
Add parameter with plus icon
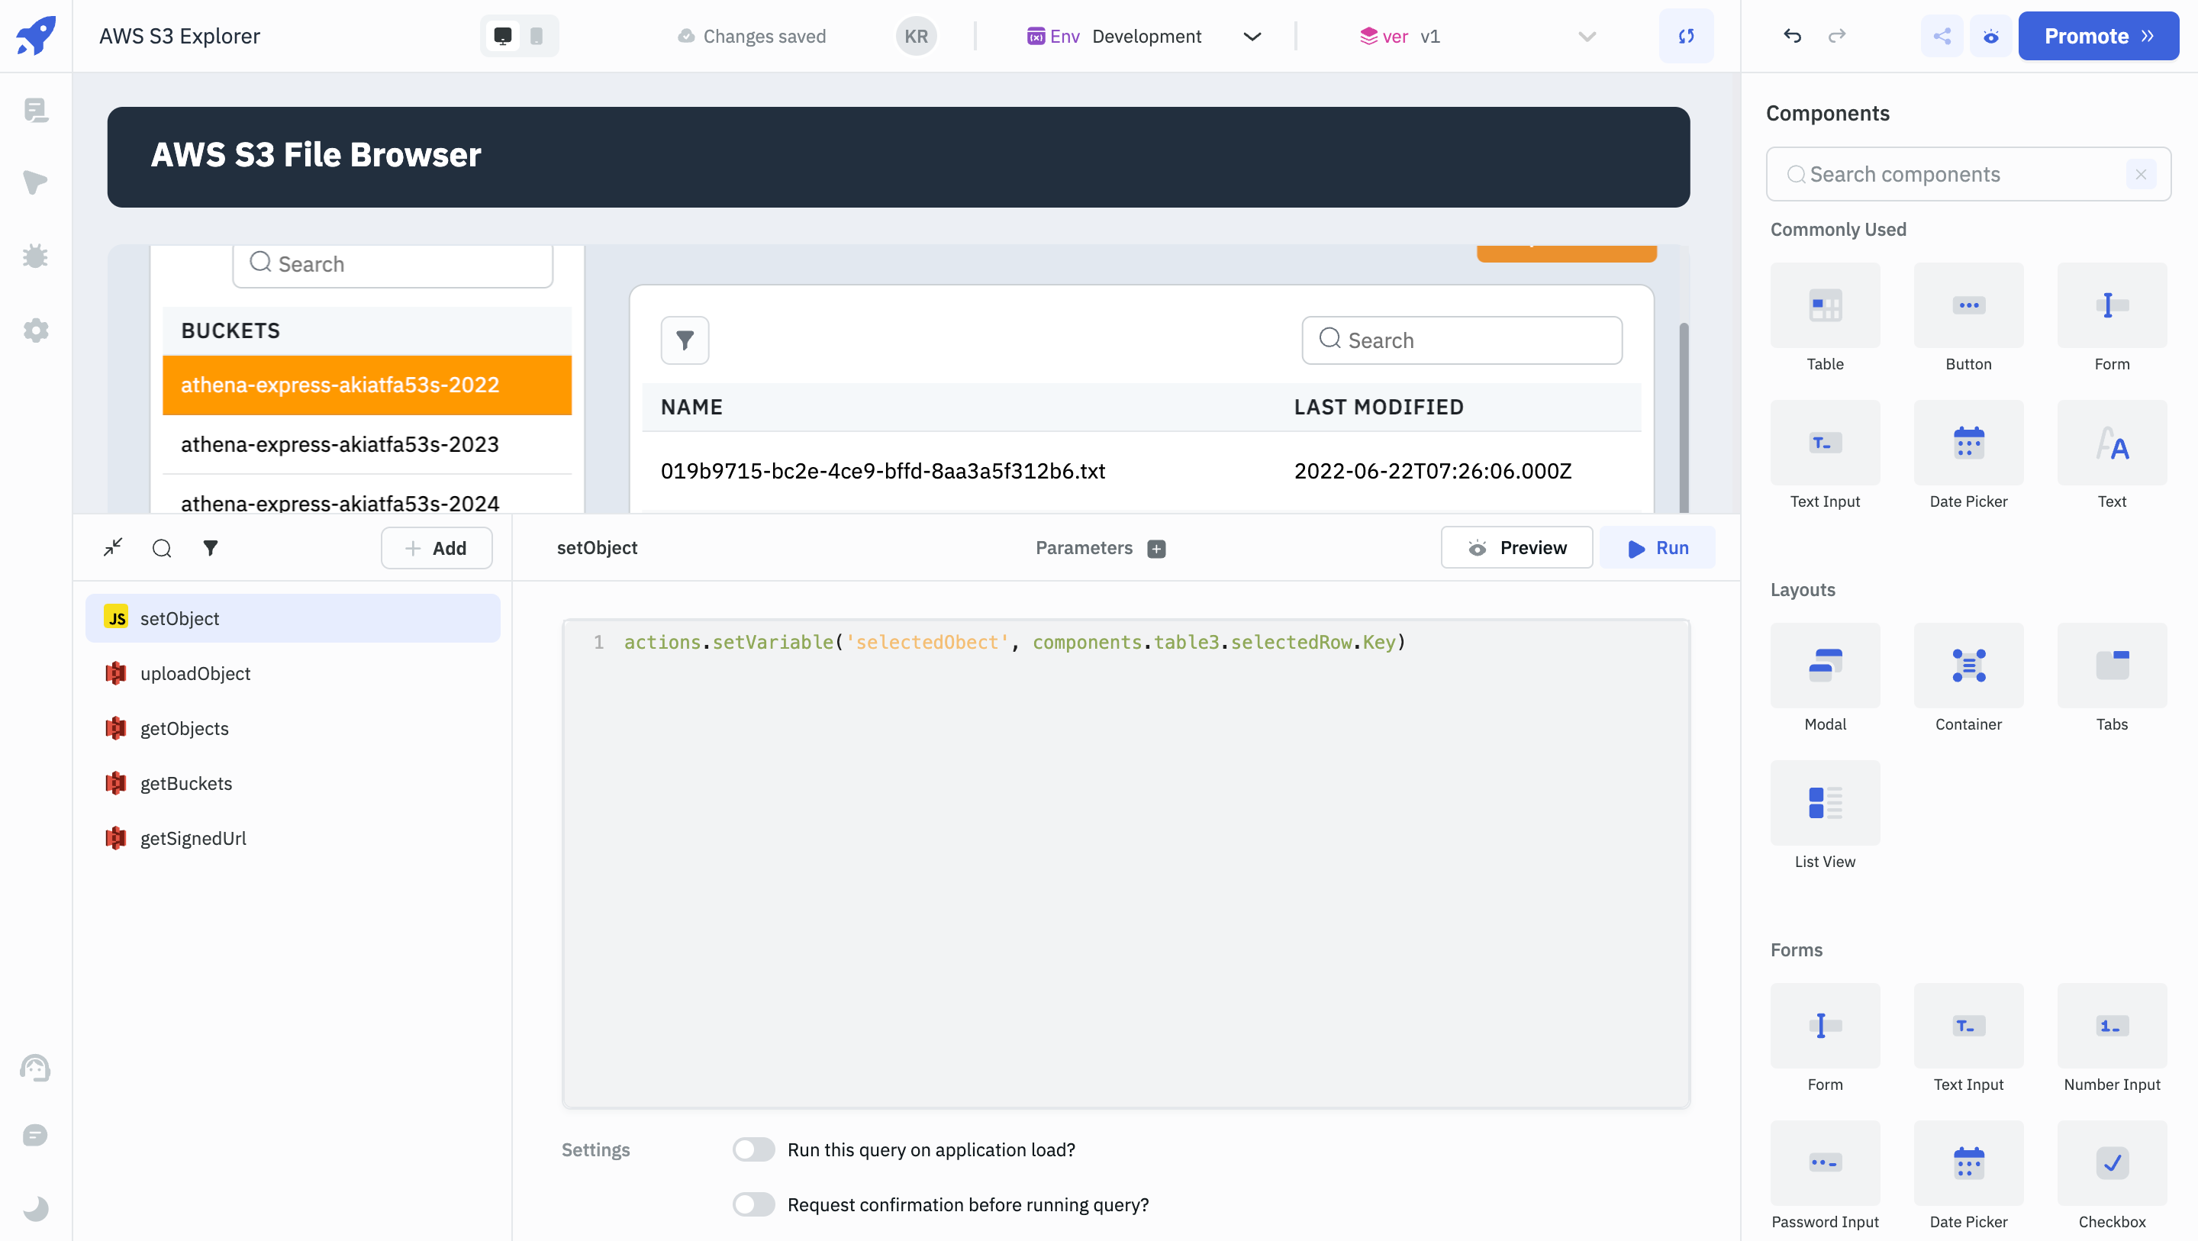1156,548
